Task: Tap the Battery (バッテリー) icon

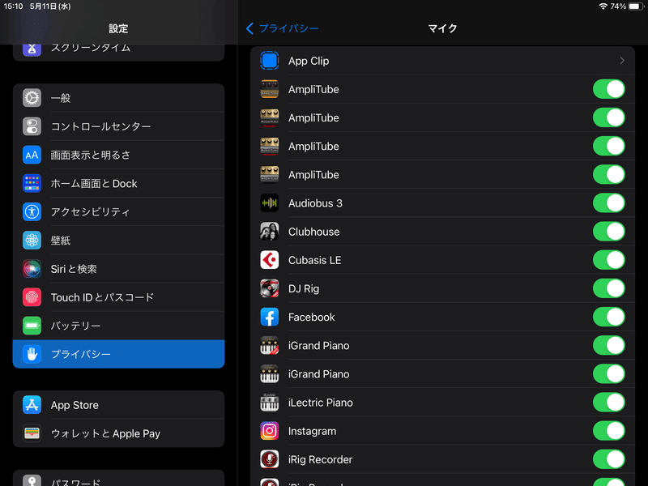Action: [x=32, y=326]
